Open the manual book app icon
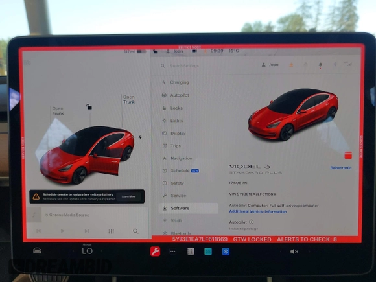This screenshot has height=282, width=376. (191, 252)
